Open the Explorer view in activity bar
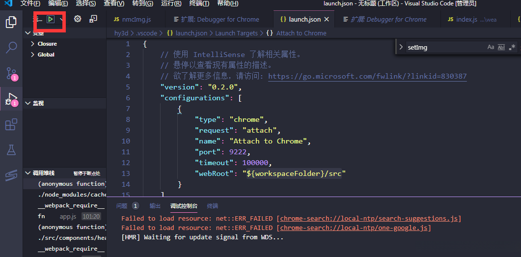 coord(11,22)
